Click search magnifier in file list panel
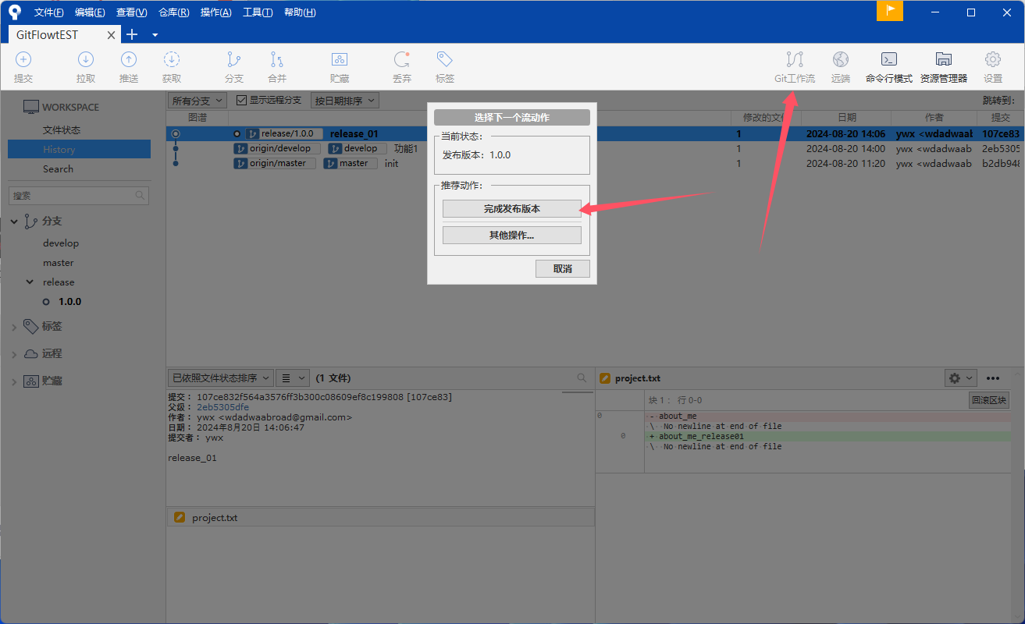The image size is (1025, 624). pos(582,378)
